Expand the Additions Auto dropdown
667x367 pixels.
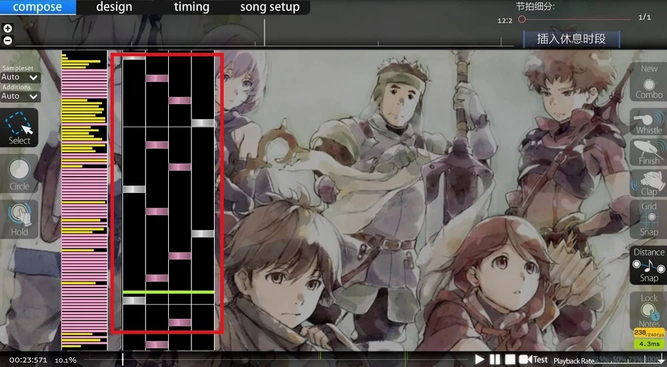[21, 96]
